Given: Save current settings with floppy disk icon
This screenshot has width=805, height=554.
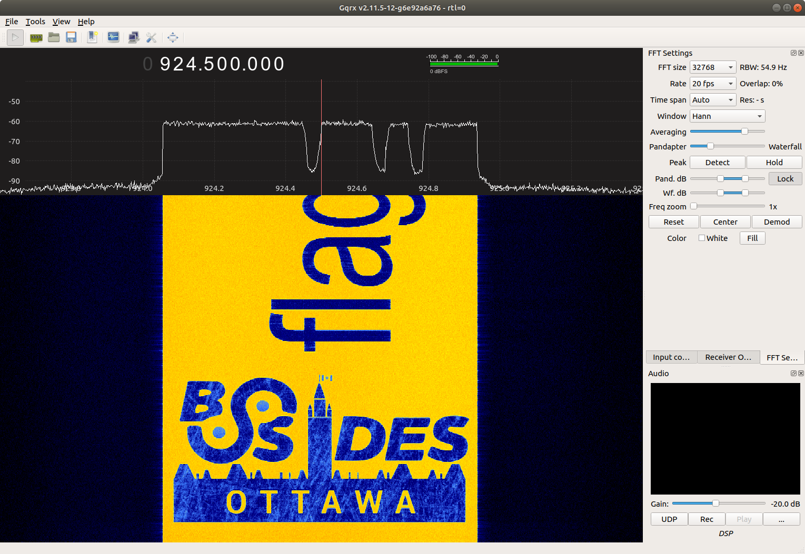Looking at the screenshot, I should [x=72, y=37].
